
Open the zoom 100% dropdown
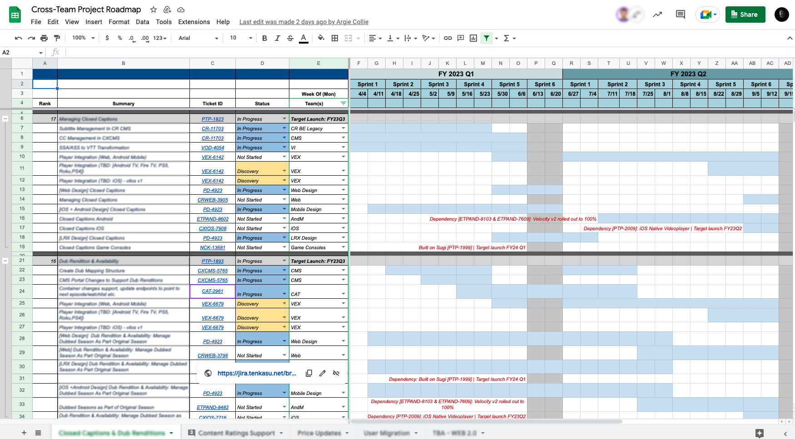pyautogui.click(x=83, y=38)
